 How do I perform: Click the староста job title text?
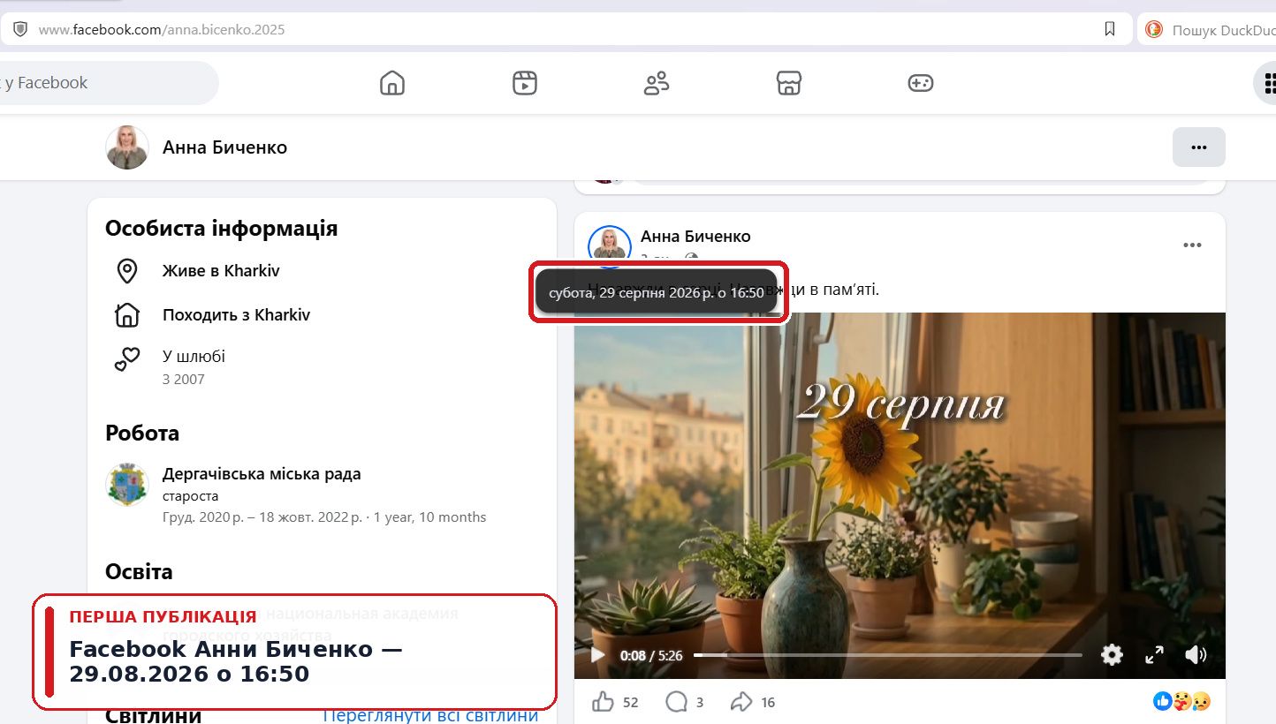tap(190, 496)
